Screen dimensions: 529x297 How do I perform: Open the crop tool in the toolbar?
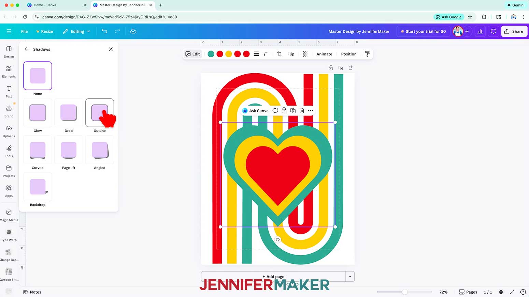coord(280,54)
